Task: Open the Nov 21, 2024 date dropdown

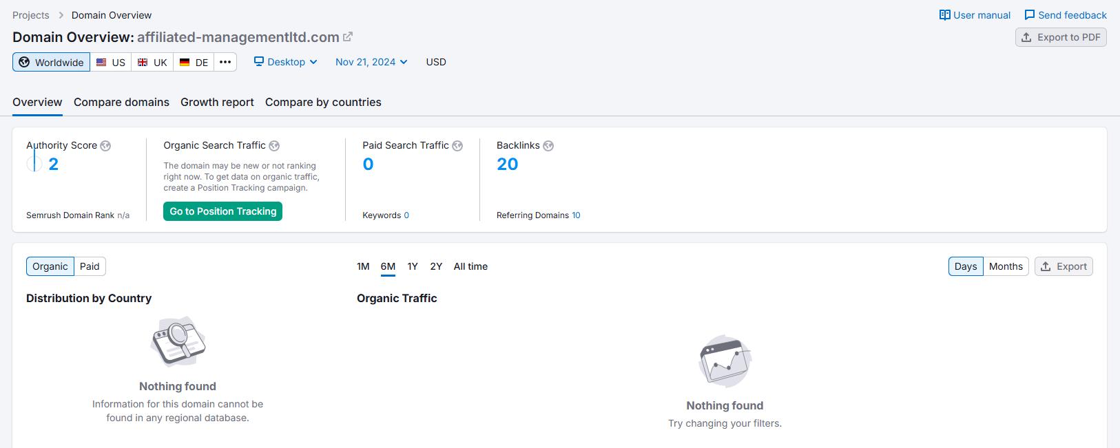Action: pyautogui.click(x=371, y=62)
